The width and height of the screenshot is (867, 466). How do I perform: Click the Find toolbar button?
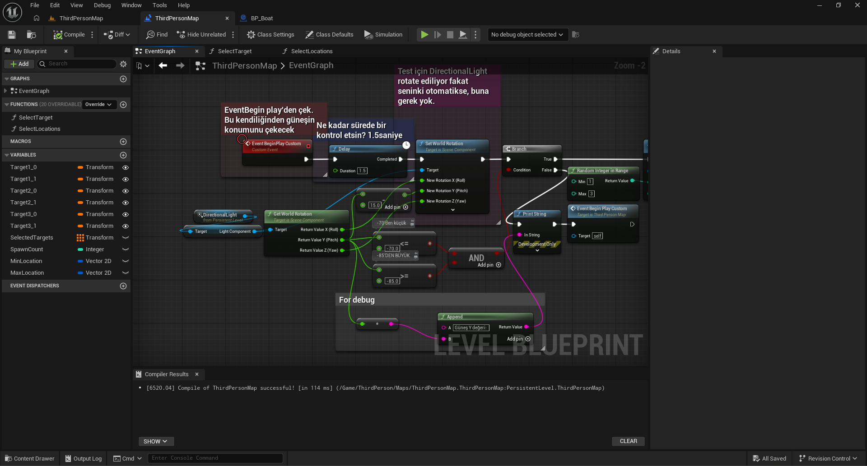[157, 35]
